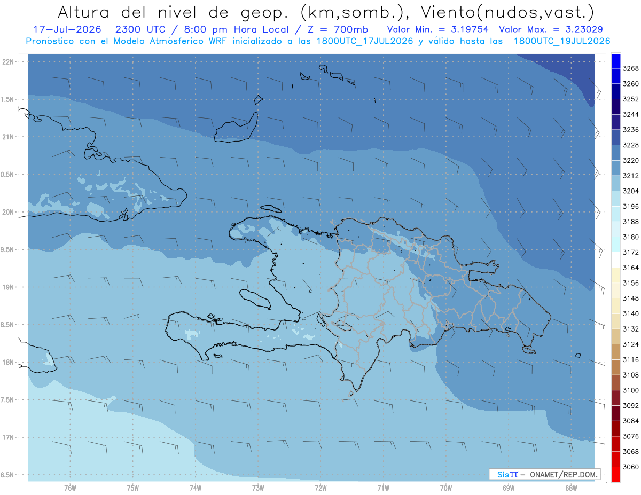Click the '3260' colorbar value

coord(631,84)
